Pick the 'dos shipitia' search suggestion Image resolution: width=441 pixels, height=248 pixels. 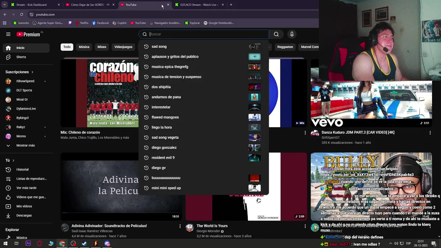(204, 87)
